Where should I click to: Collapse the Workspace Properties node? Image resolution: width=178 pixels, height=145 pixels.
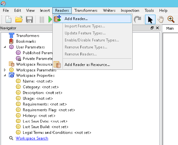[x=5, y=75]
